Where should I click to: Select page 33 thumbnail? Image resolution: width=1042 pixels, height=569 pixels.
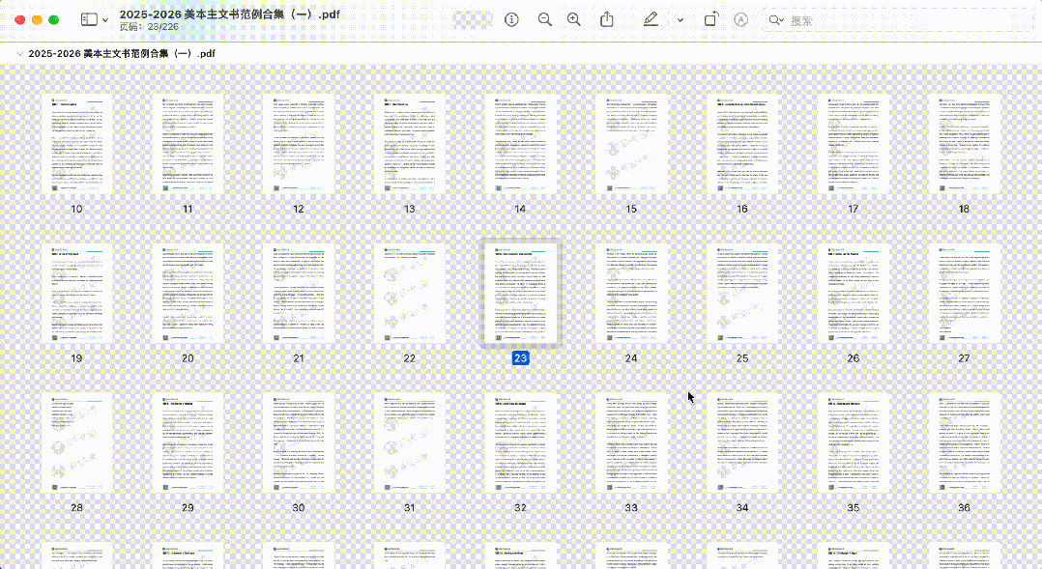point(631,442)
